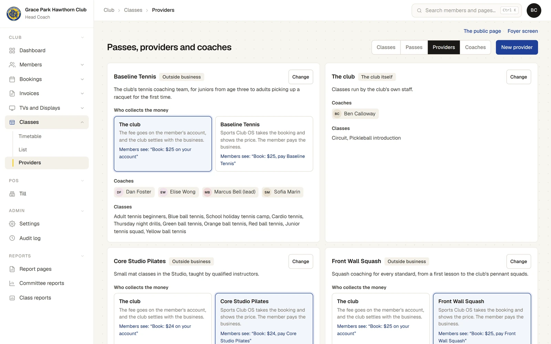Switch to the Coaches tab
Image resolution: width=551 pixels, height=344 pixels.
coord(475,47)
